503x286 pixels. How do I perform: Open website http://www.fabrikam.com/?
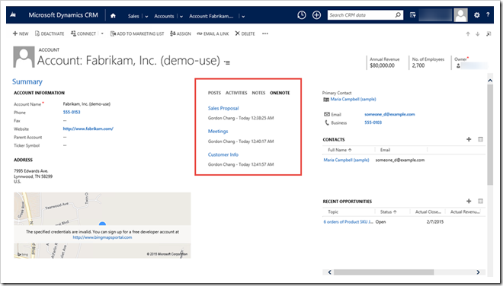(88, 129)
